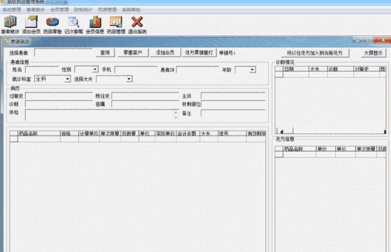
Task: Open the 财务统计 menu
Action: pos(83,10)
